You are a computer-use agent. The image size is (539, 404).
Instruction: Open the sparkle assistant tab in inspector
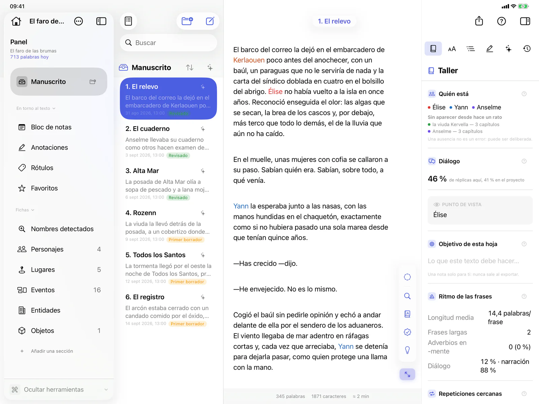coord(508,49)
